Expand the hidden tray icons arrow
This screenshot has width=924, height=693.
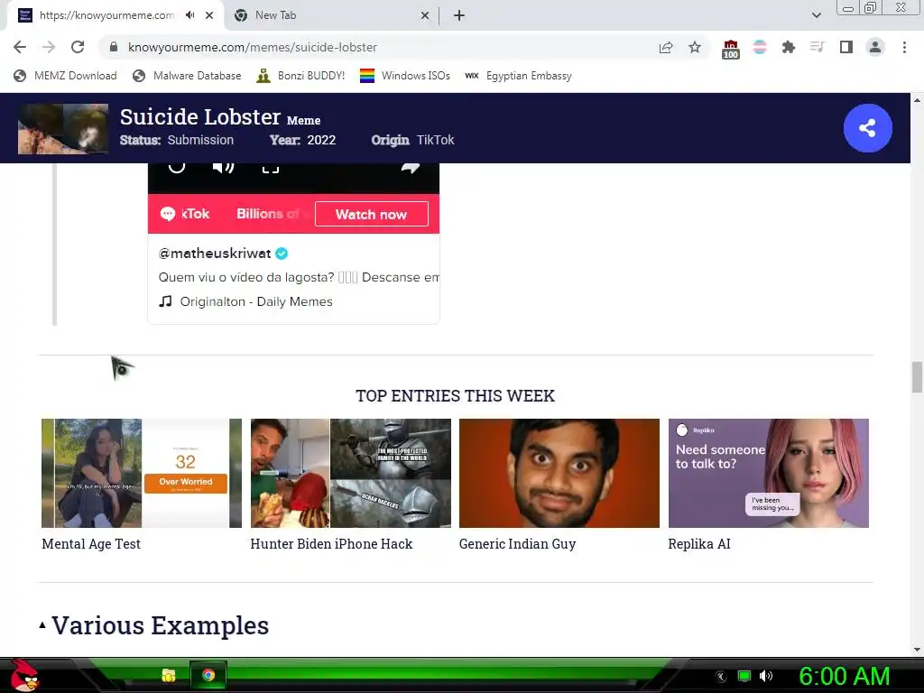coord(721,676)
